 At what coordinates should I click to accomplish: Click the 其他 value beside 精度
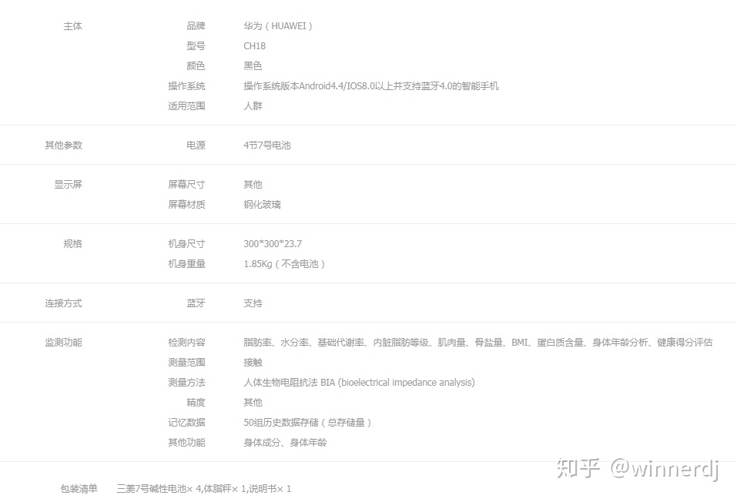click(253, 403)
